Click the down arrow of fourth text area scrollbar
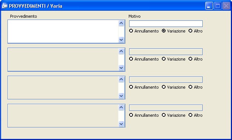The height and width of the screenshot is (140, 232). point(121,124)
